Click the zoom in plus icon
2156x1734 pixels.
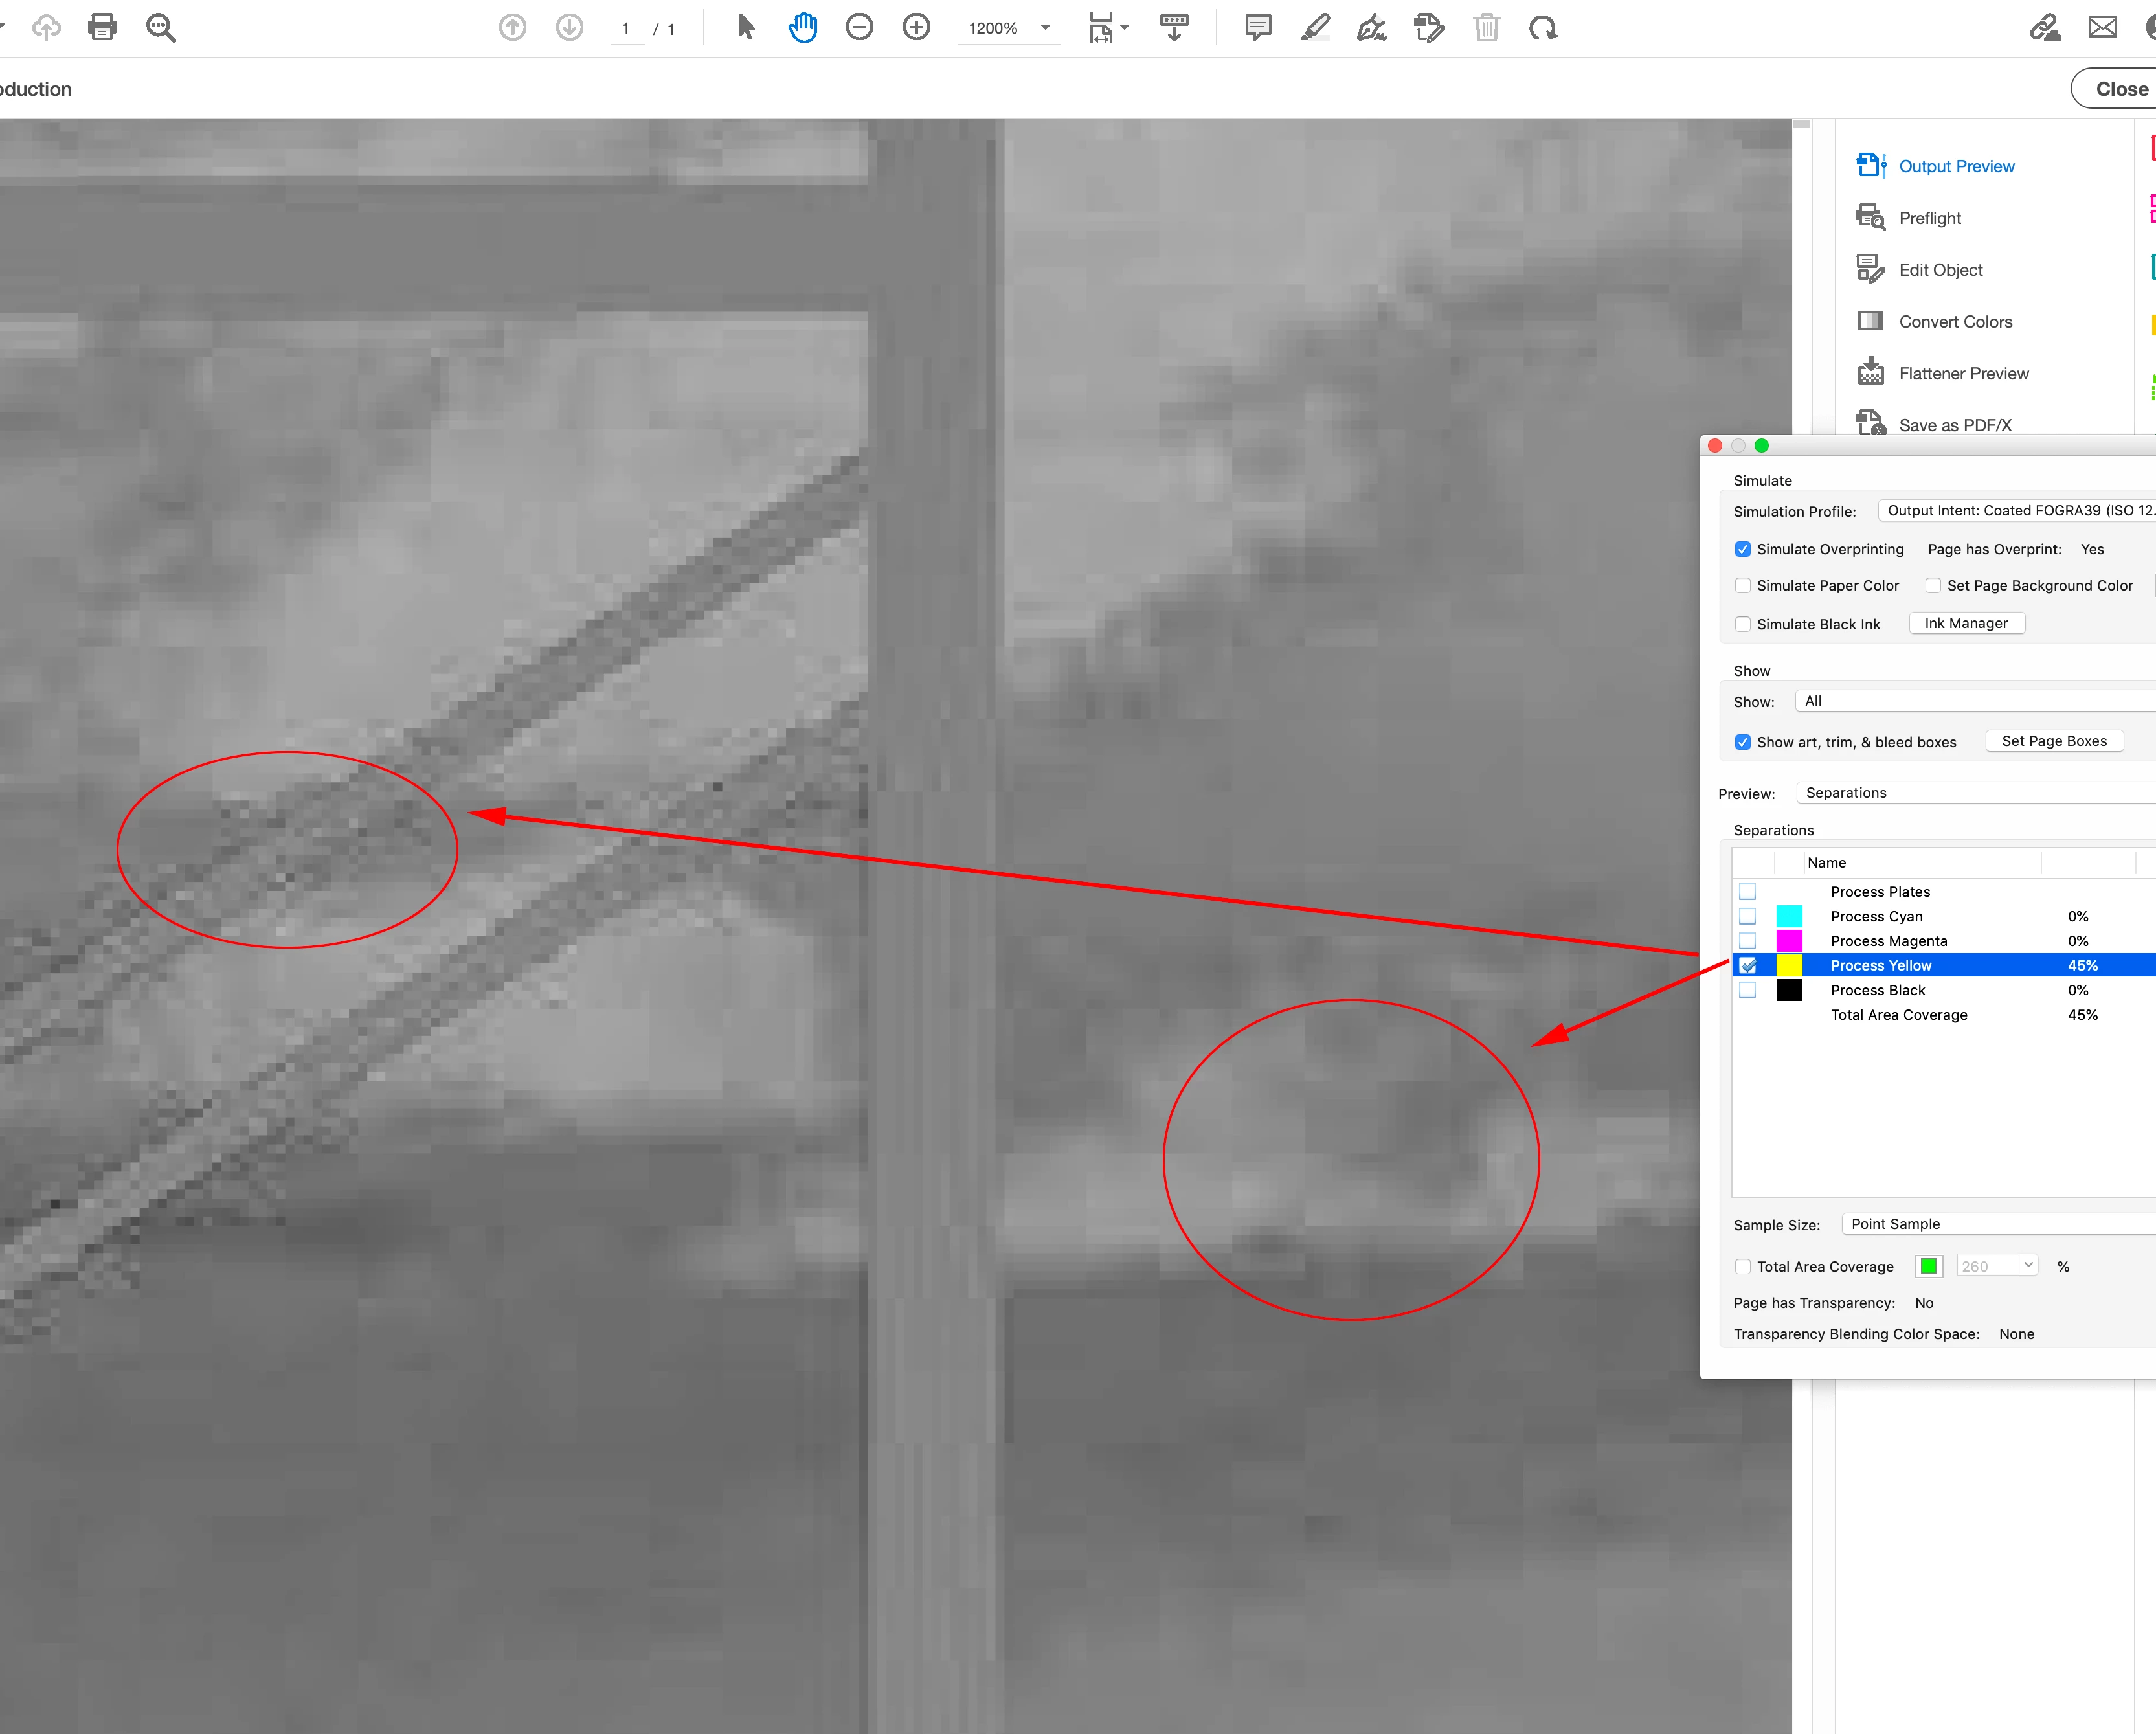[x=916, y=27]
